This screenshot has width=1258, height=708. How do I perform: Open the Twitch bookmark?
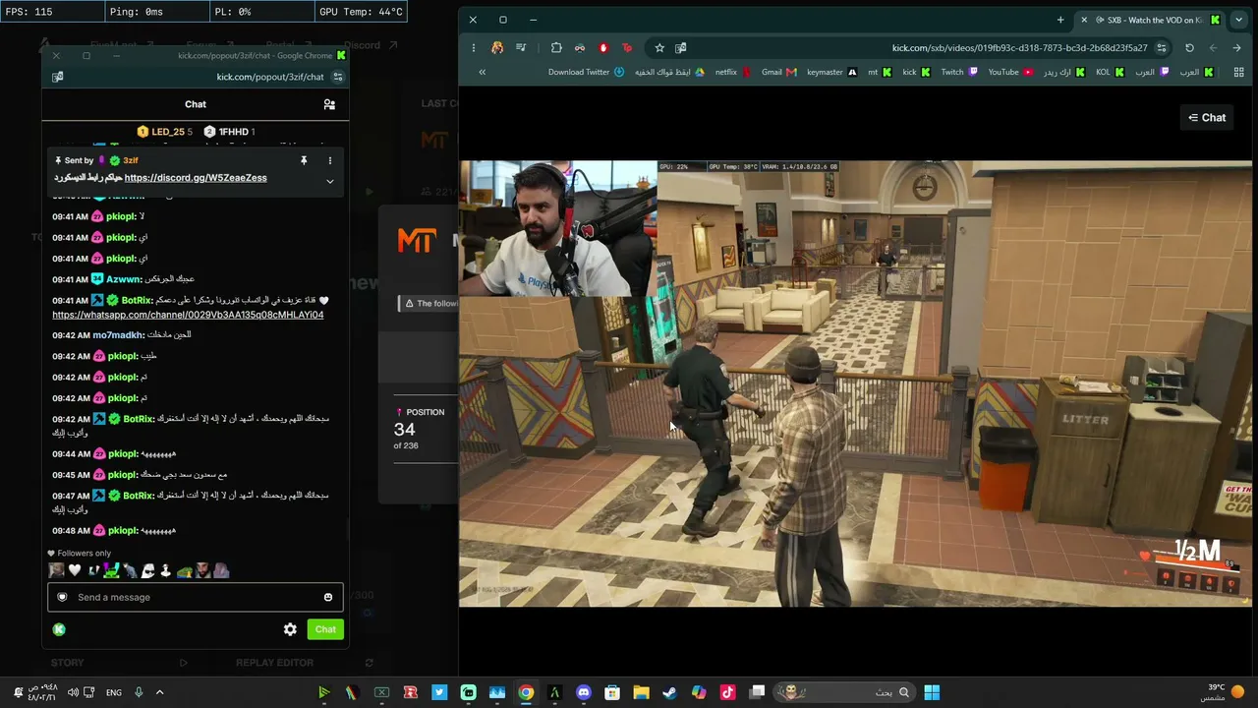click(x=959, y=72)
